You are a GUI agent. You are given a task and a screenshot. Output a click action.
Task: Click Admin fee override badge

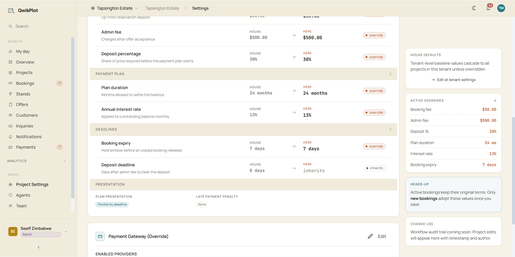pos(374,35)
